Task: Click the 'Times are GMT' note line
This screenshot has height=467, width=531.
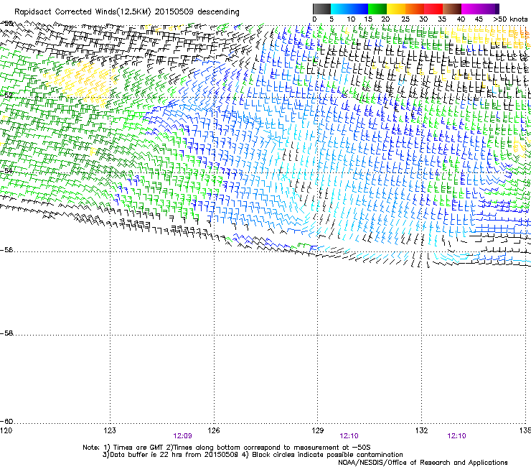Action: point(227,448)
